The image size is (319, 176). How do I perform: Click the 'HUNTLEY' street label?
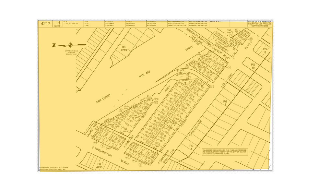(x=128, y=141)
